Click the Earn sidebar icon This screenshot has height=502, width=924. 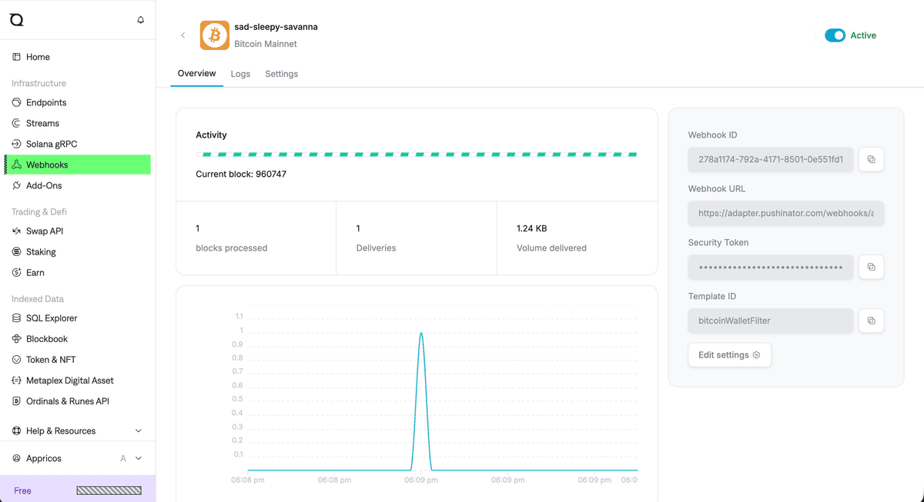[17, 272]
